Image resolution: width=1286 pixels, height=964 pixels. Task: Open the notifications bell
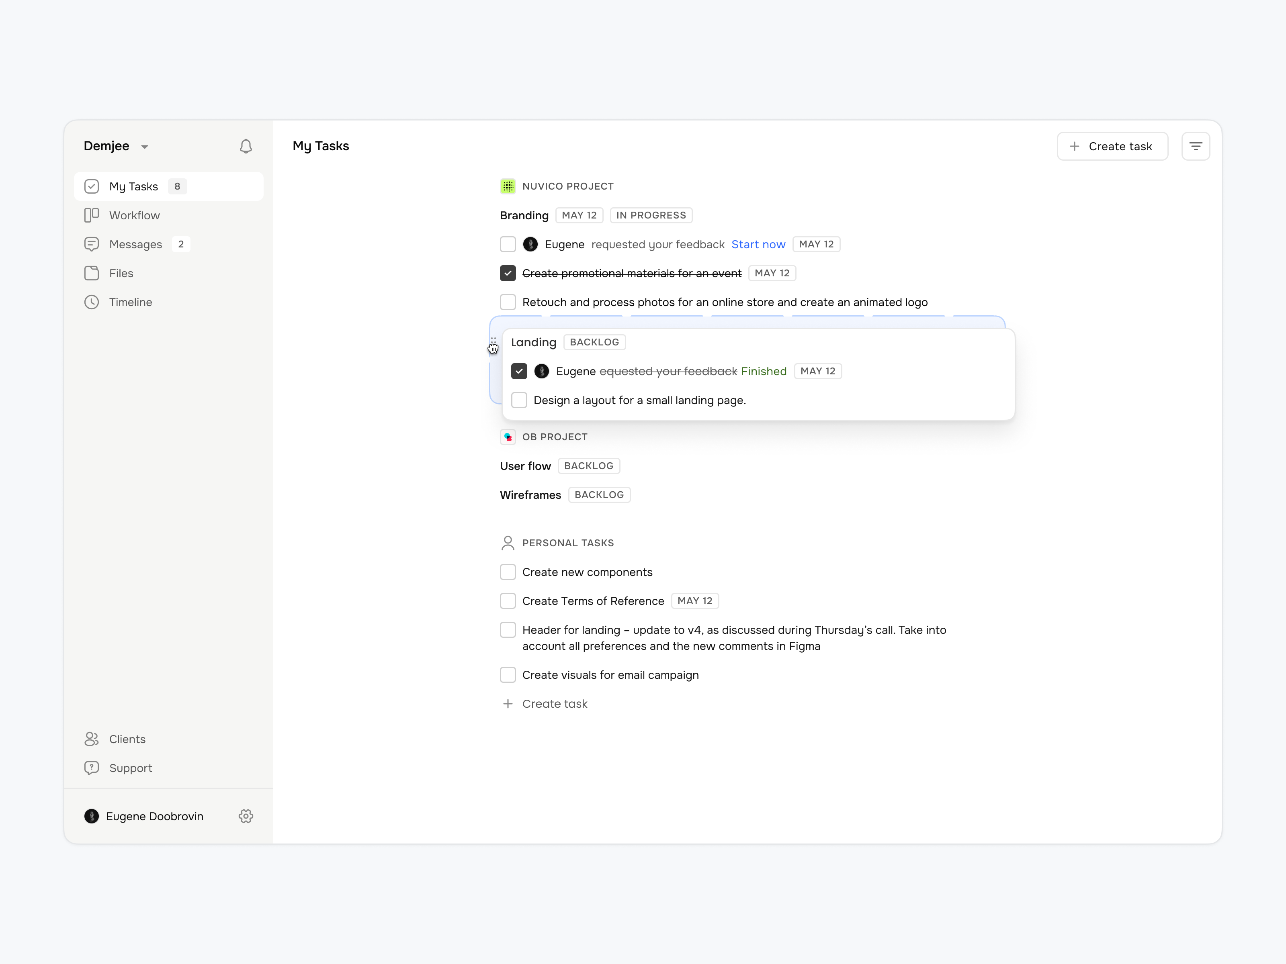pos(246,147)
